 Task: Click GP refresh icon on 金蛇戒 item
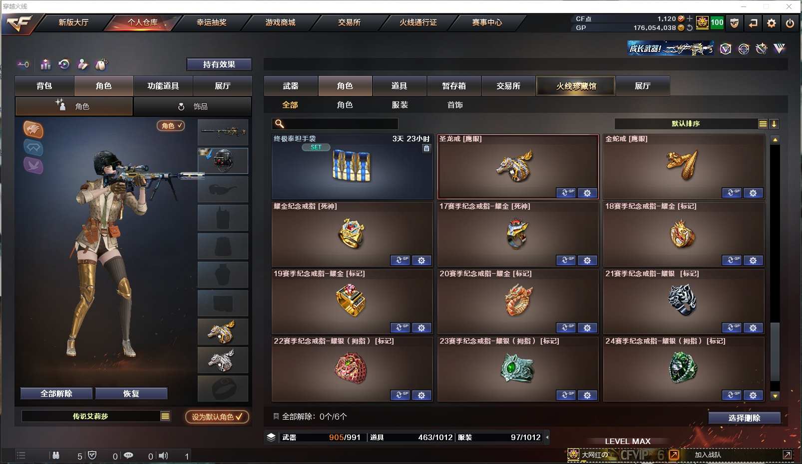tap(732, 193)
